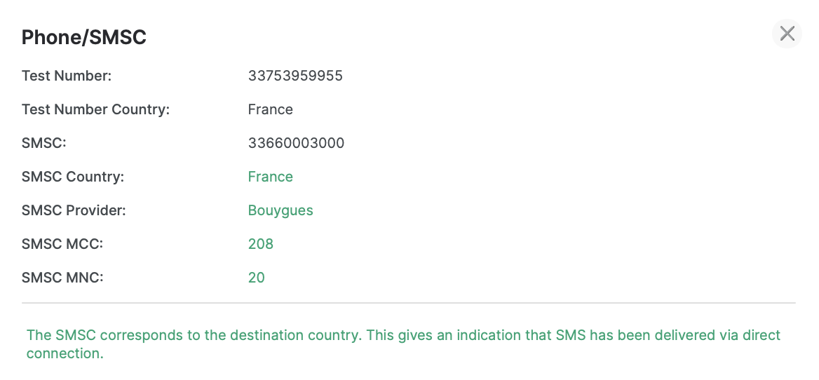Click the horizontal divider below SMSC MNC
This screenshot has height=380, width=819.
click(408, 303)
